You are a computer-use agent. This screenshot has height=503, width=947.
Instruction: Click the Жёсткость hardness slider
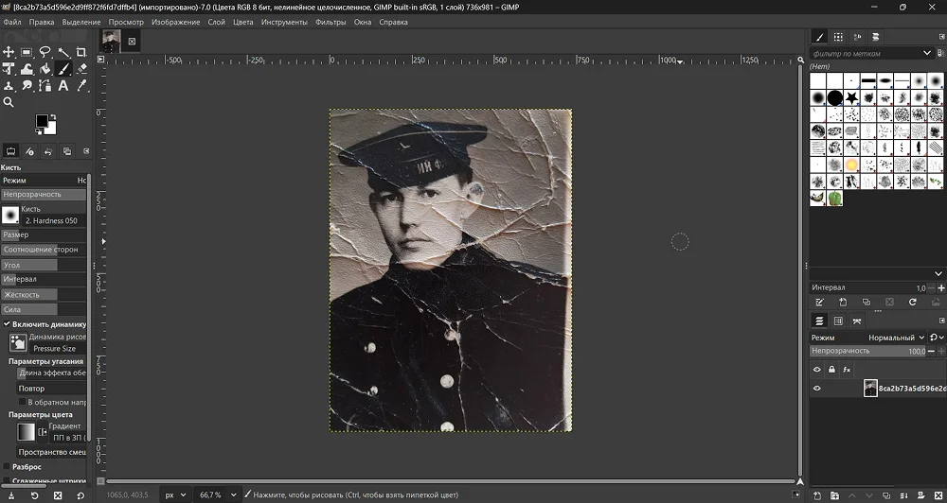point(44,294)
